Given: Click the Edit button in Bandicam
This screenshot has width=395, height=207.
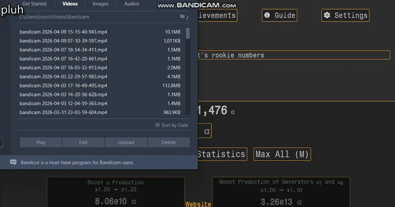Looking at the screenshot, I should point(83,142).
